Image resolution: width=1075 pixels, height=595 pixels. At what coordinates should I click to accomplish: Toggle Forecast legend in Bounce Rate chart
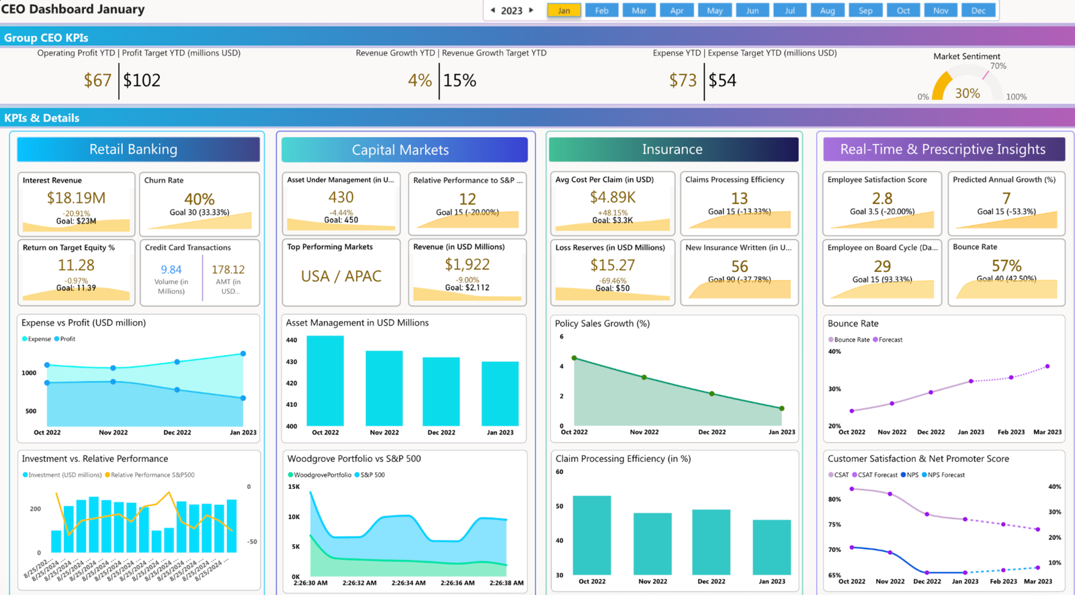click(888, 340)
